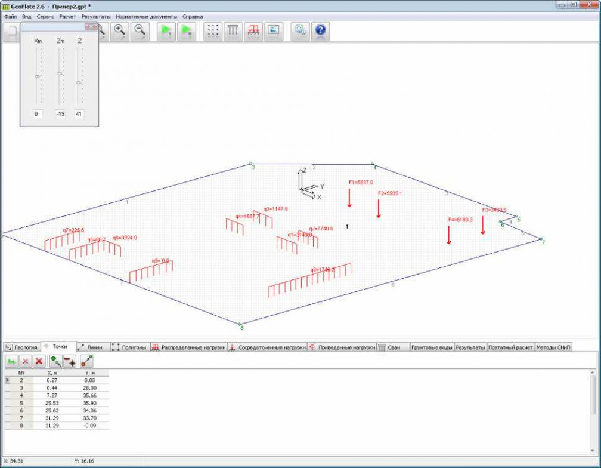The image size is (601, 468).
Task: Click the Zm slider handle
Action: pyautogui.click(x=60, y=73)
